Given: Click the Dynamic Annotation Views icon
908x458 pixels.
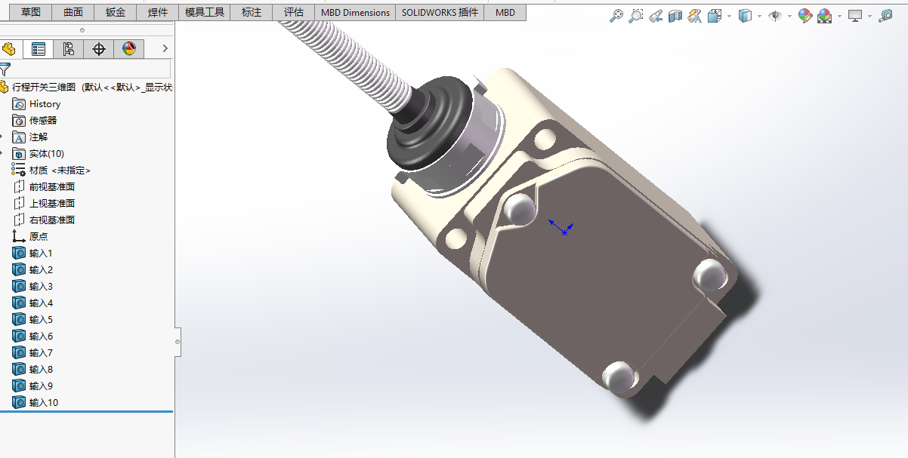Looking at the screenshot, I should point(695,16).
